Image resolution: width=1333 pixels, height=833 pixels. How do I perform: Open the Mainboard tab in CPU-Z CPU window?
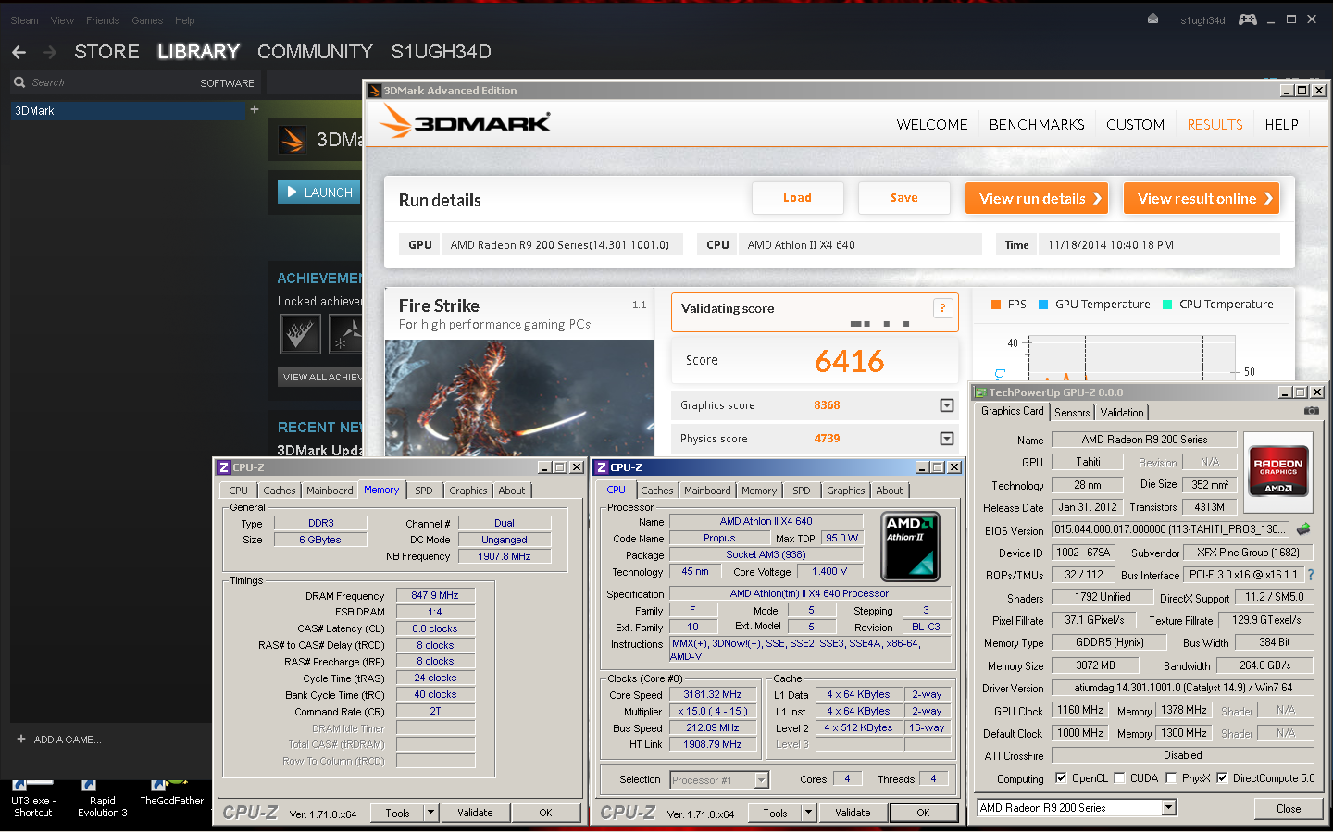tap(707, 491)
